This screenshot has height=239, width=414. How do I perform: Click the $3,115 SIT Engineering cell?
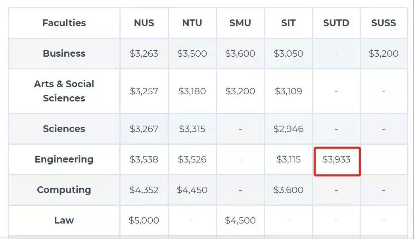tap(288, 159)
